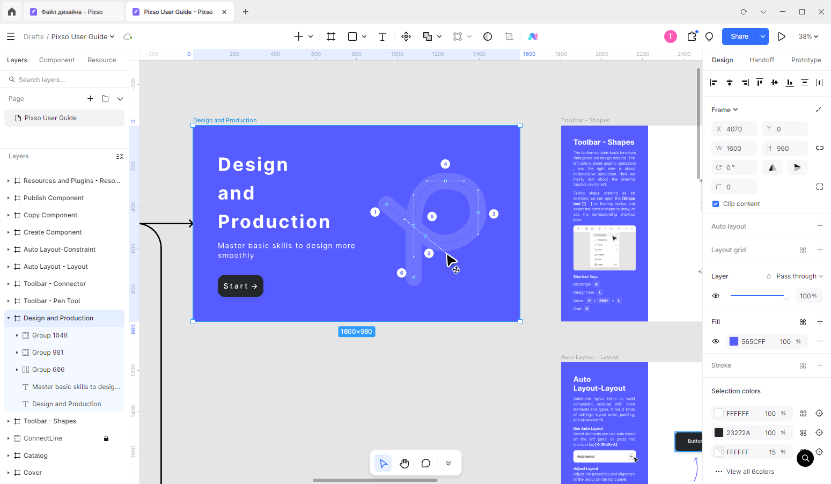
Task: Align horizontal centers icon
Action: [729, 83]
